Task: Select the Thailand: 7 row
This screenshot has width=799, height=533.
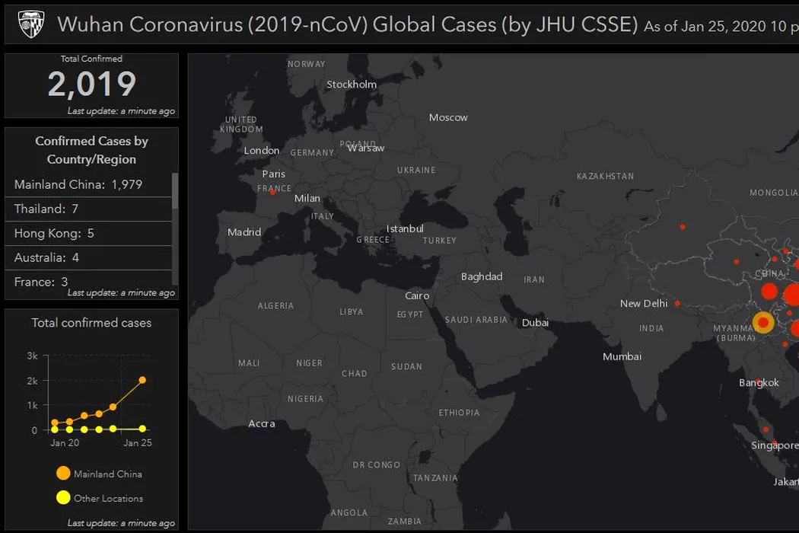Action: point(89,209)
